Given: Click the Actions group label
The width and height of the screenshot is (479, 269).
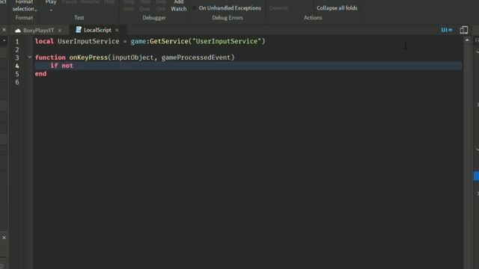Looking at the screenshot, I should click(x=313, y=18).
